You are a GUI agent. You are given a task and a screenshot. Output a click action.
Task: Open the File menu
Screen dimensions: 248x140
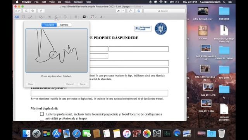pos(36,2)
